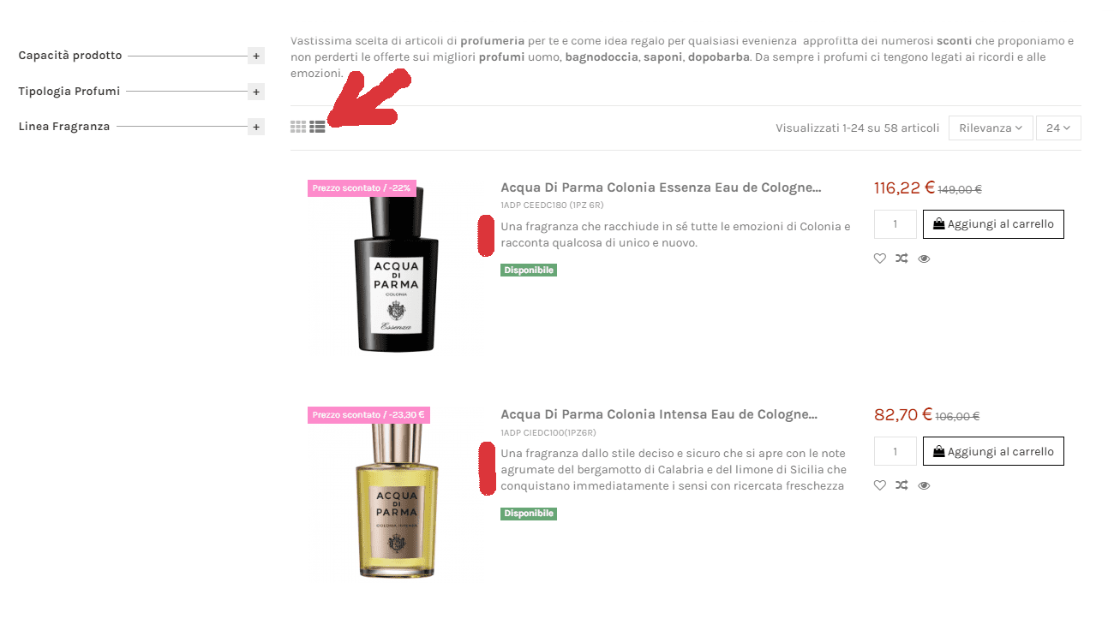The width and height of the screenshot is (1114, 642).
Task: Add Colonia Essenza to wishlist heart
Action: pyautogui.click(x=879, y=259)
